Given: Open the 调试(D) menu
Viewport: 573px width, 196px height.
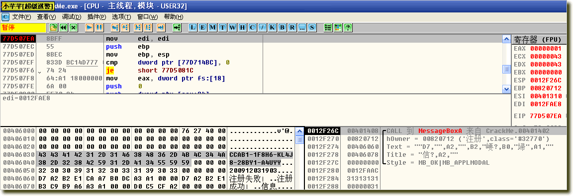Looking at the screenshot, I should 72,17.
